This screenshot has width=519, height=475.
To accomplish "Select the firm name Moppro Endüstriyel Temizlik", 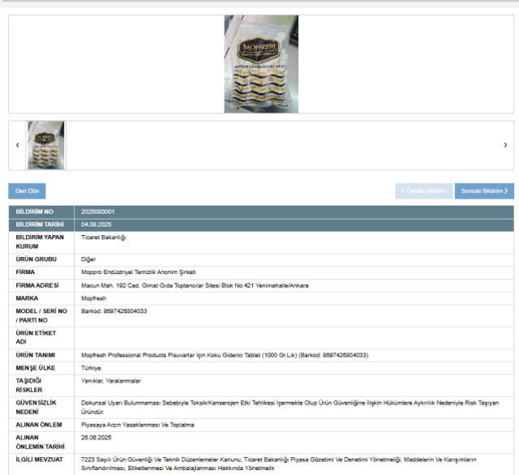I will [x=139, y=272].
